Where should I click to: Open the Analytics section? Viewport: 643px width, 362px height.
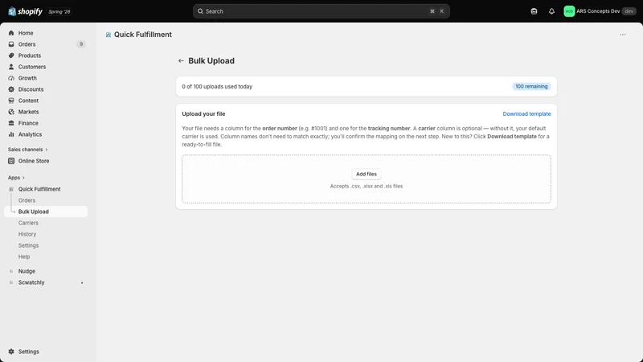30,134
